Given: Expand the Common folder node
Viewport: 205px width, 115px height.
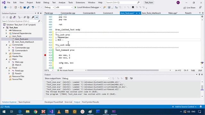Looking at the screenshot, I should tap(6, 53).
